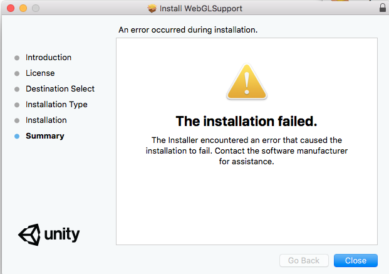Click the yellow warning triangle icon
389x274 pixels.
[x=246, y=81]
